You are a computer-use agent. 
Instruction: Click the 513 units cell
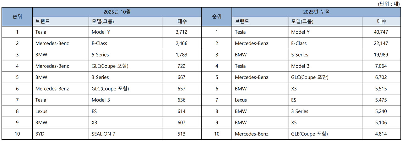pos(182,134)
